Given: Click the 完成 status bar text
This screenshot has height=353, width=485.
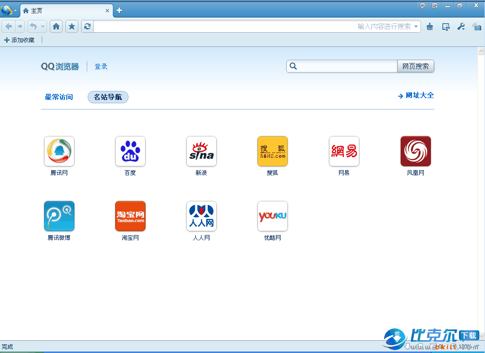Looking at the screenshot, I should (8, 347).
